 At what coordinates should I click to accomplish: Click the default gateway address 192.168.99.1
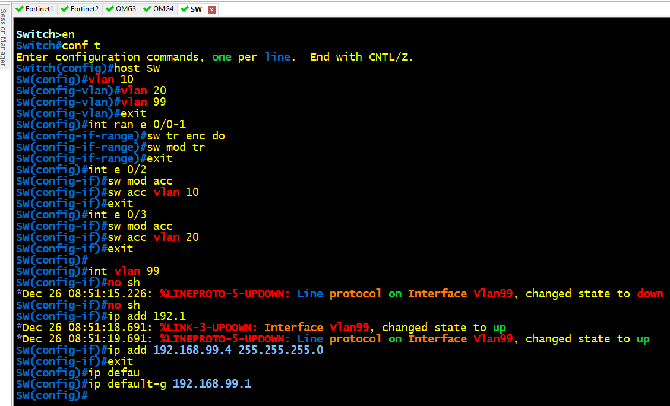click(x=211, y=384)
